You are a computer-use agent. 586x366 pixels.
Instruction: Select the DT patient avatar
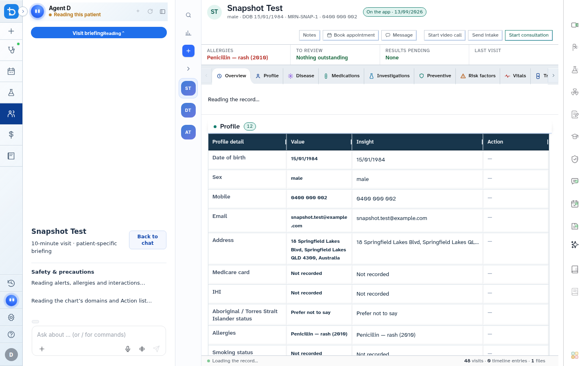188,110
